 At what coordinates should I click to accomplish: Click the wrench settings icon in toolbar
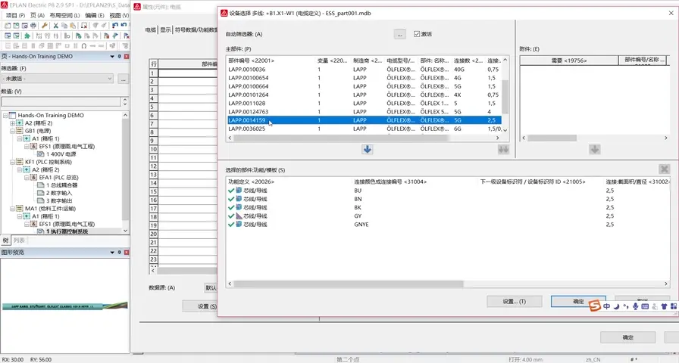(x=45, y=26)
